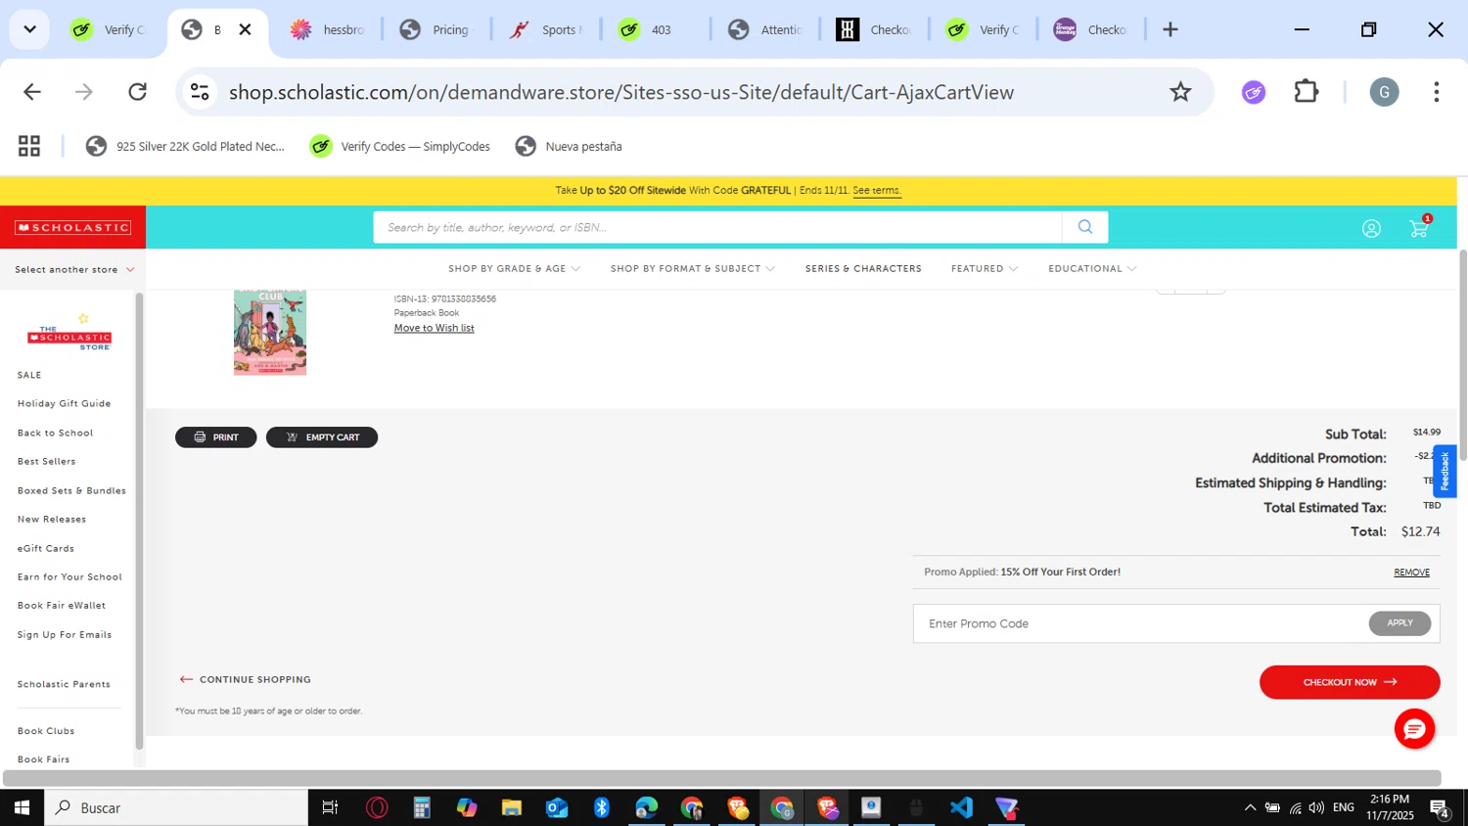Open the Scholastic account user icon

(x=1371, y=228)
